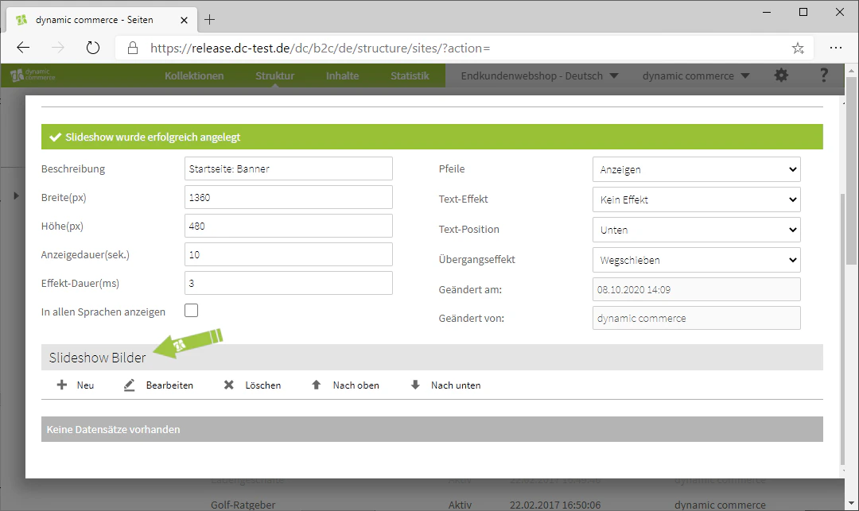Click the pencil icon for Bearbeiten
The height and width of the screenshot is (511, 859).
point(130,385)
